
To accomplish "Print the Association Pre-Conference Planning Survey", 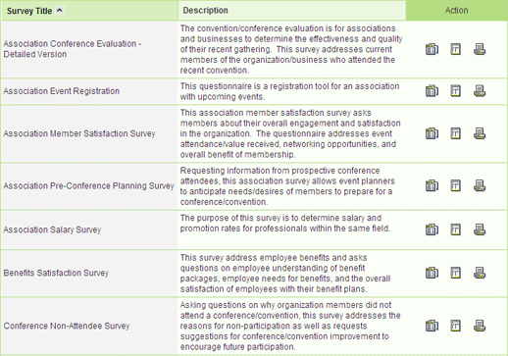I will point(480,185).
